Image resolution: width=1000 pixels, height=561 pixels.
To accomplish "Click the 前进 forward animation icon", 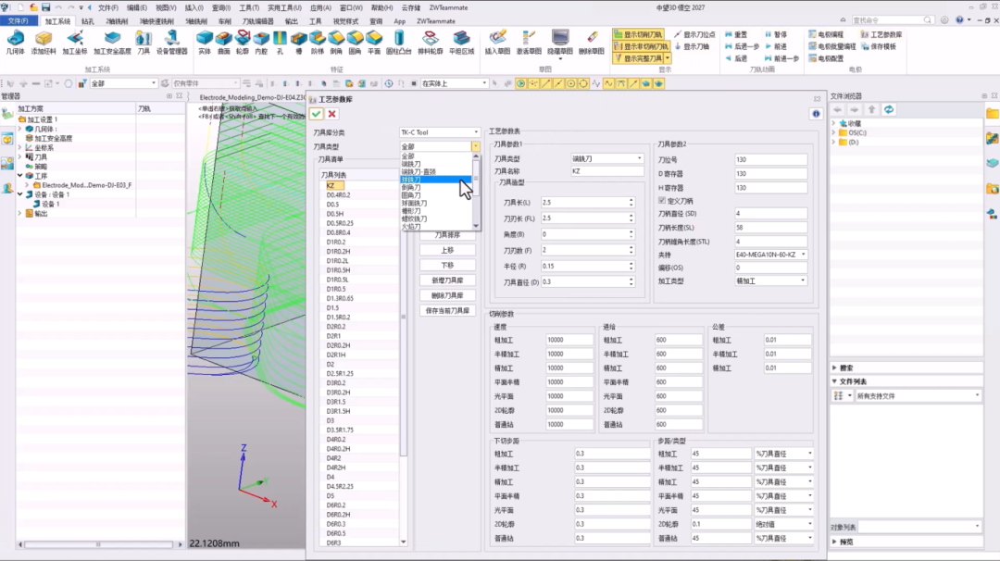I will (776, 46).
